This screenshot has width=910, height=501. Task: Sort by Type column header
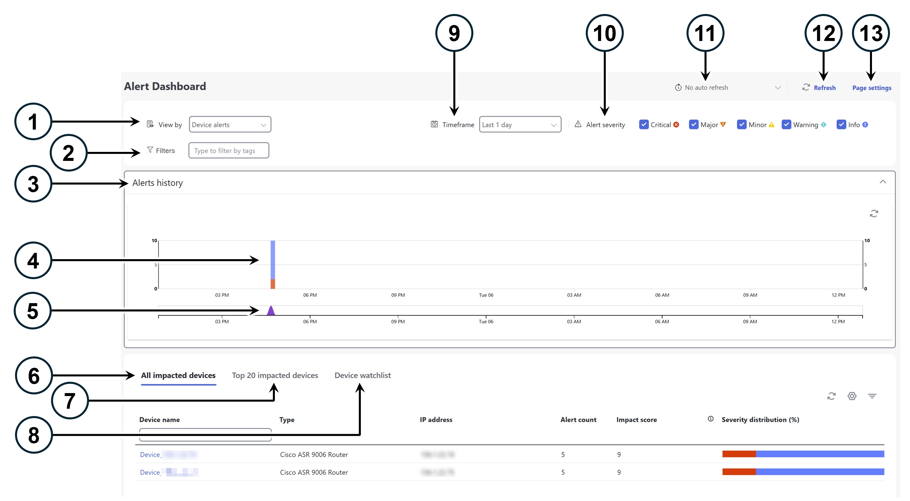[287, 419]
